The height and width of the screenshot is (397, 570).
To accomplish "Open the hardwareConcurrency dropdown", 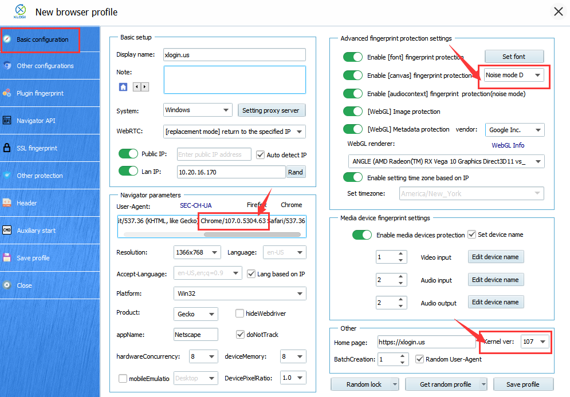I will point(203,356).
